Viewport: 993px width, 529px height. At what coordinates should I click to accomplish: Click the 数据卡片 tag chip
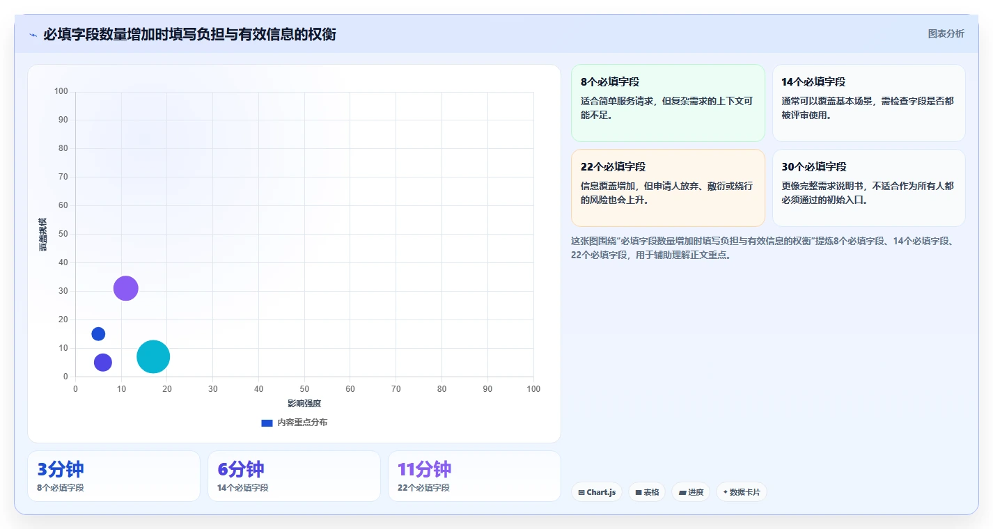[x=742, y=492]
